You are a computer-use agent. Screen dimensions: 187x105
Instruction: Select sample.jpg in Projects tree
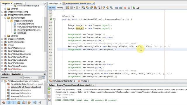(x=22, y=33)
